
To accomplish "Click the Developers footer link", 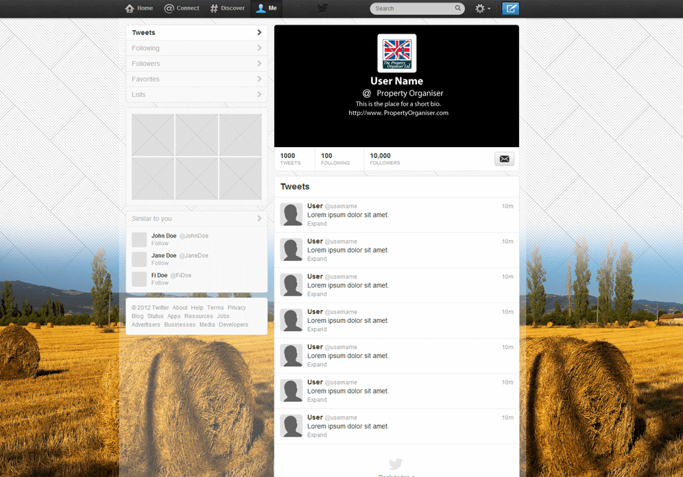I will (x=233, y=324).
